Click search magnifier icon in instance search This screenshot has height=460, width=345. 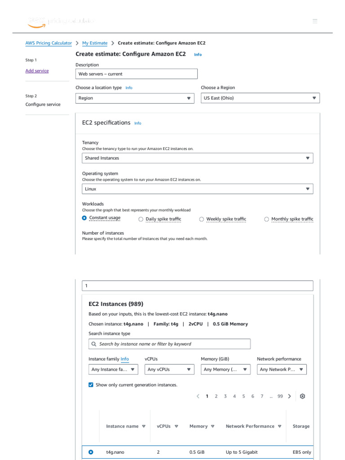point(93,344)
